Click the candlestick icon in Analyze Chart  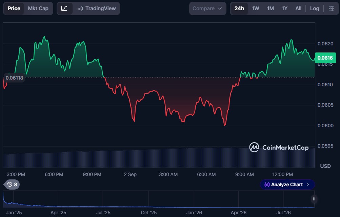(267, 185)
